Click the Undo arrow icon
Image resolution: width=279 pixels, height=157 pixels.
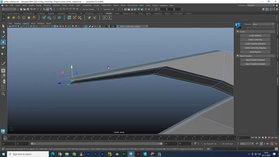point(31,9)
